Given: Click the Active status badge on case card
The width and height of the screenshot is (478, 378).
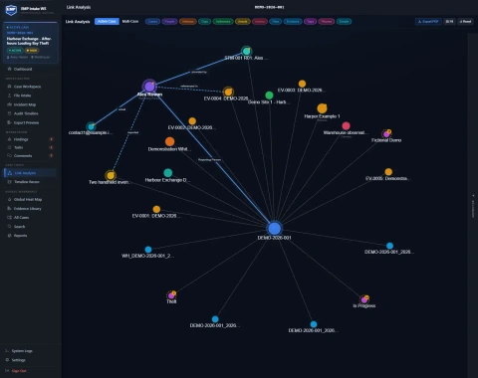Looking at the screenshot, I should [15, 51].
